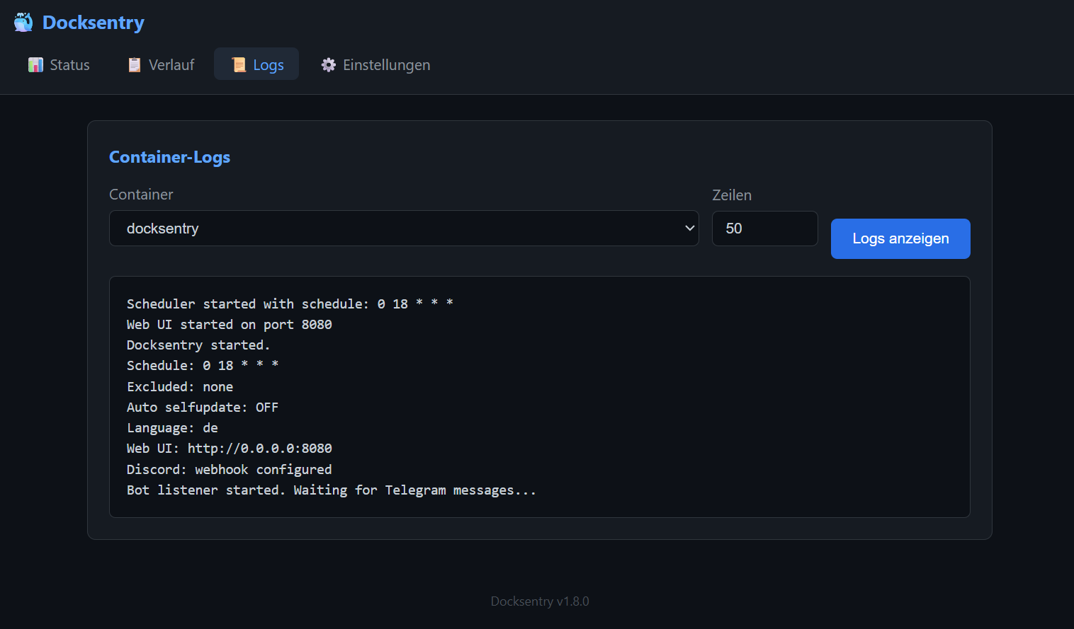Screen dimensions: 1074x629
Task: Click log line 'Discord: webhook configured'
Action: (230, 469)
